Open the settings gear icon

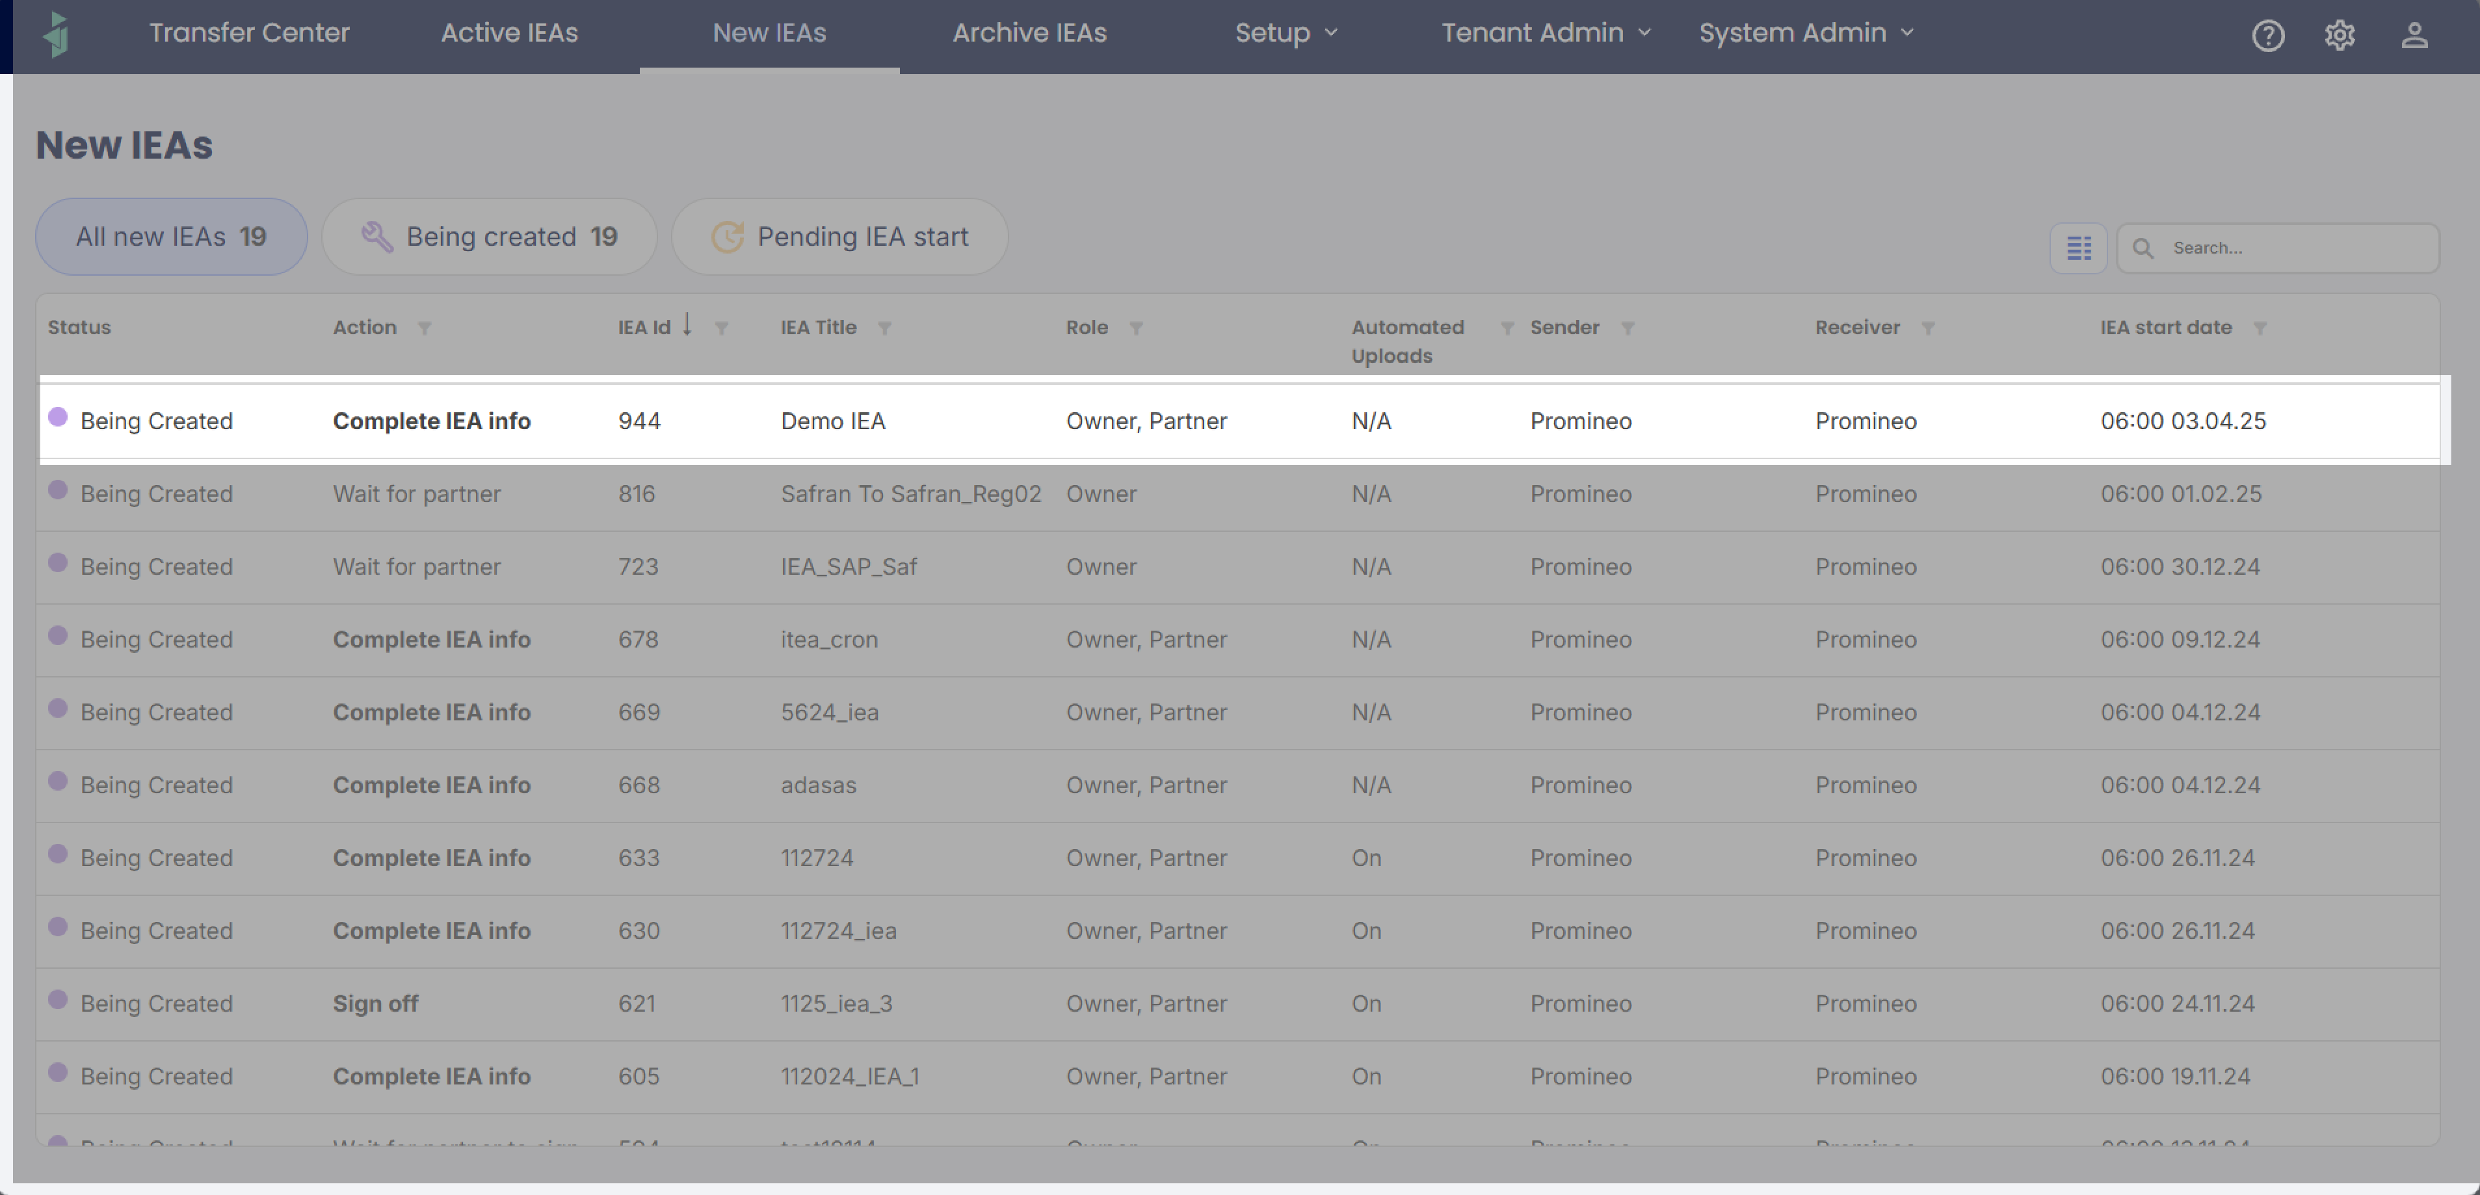click(x=2340, y=36)
